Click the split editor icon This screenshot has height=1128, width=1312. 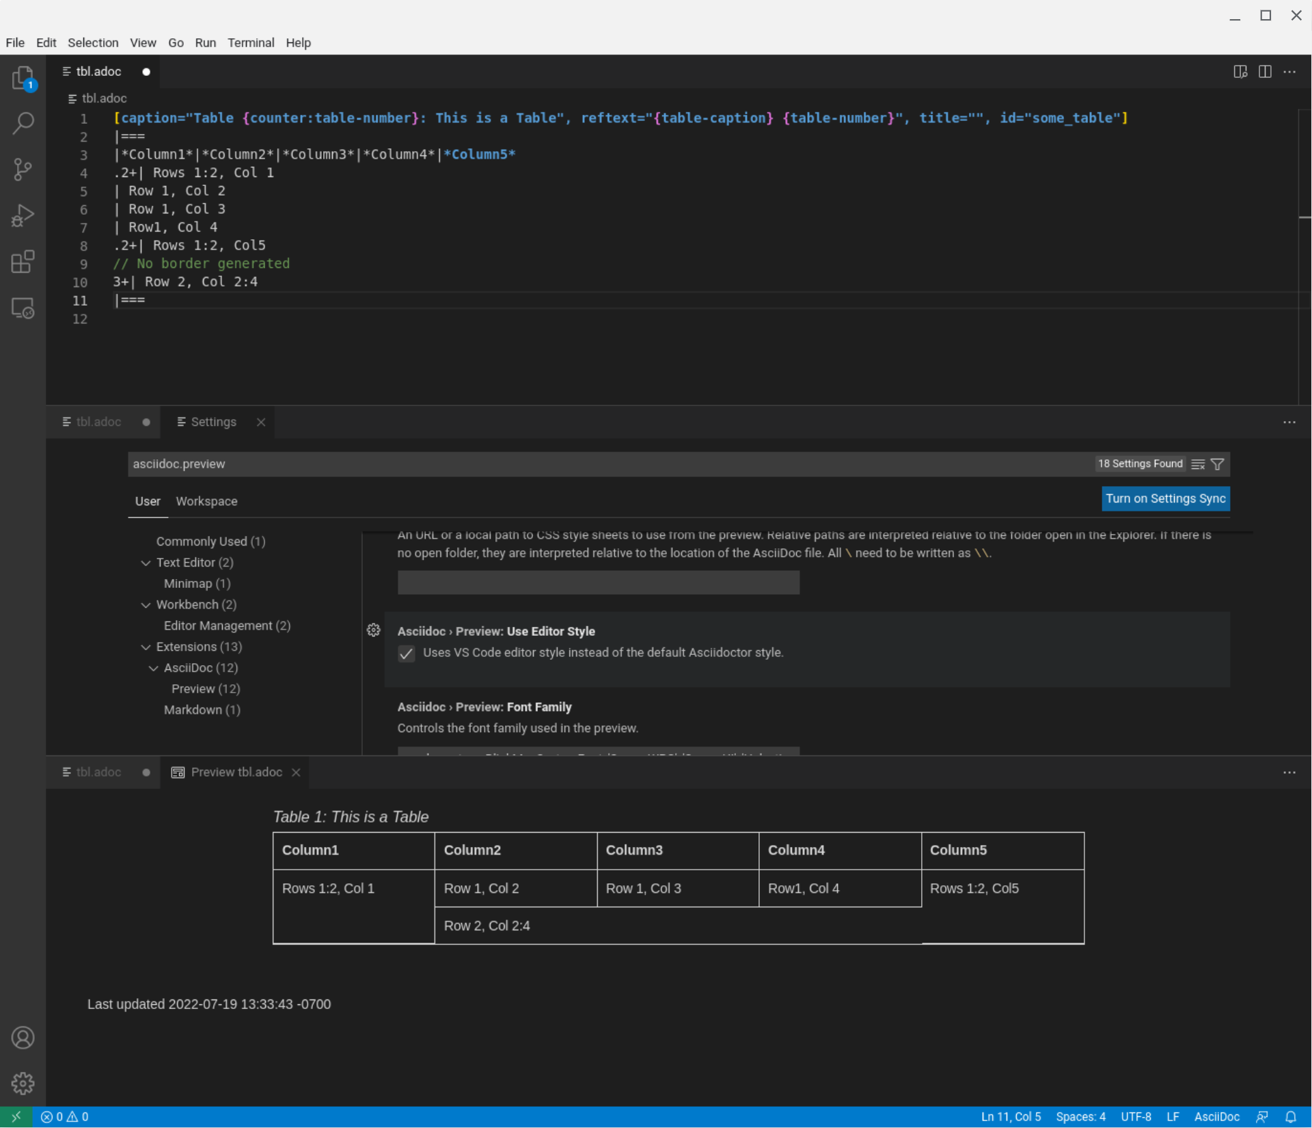(1265, 71)
